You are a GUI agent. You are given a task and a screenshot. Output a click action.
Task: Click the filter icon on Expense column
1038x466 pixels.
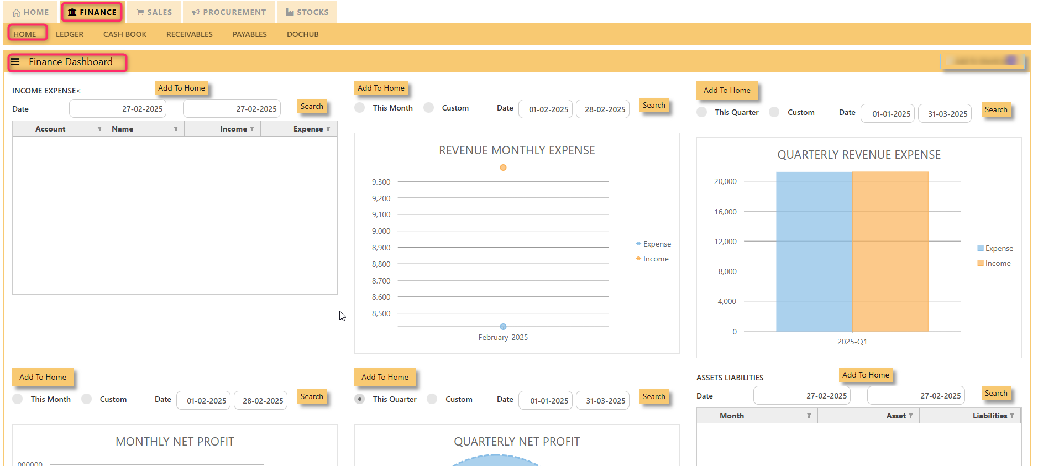(x=328, y=129)
